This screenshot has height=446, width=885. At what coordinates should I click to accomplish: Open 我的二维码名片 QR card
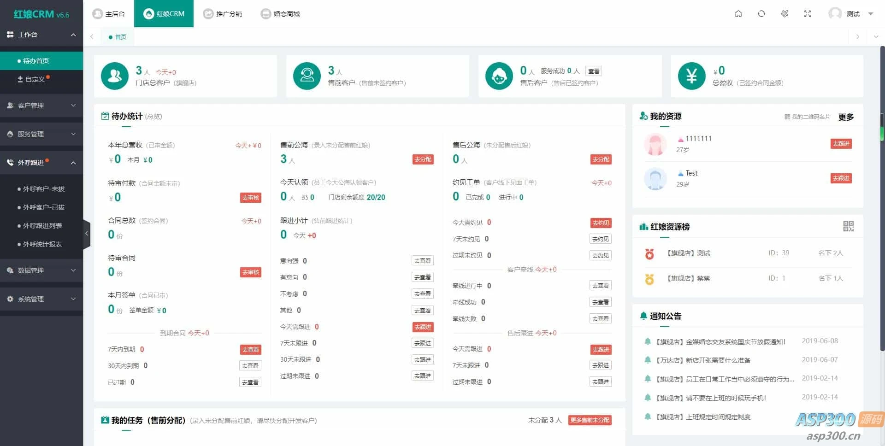pos(808,117)
